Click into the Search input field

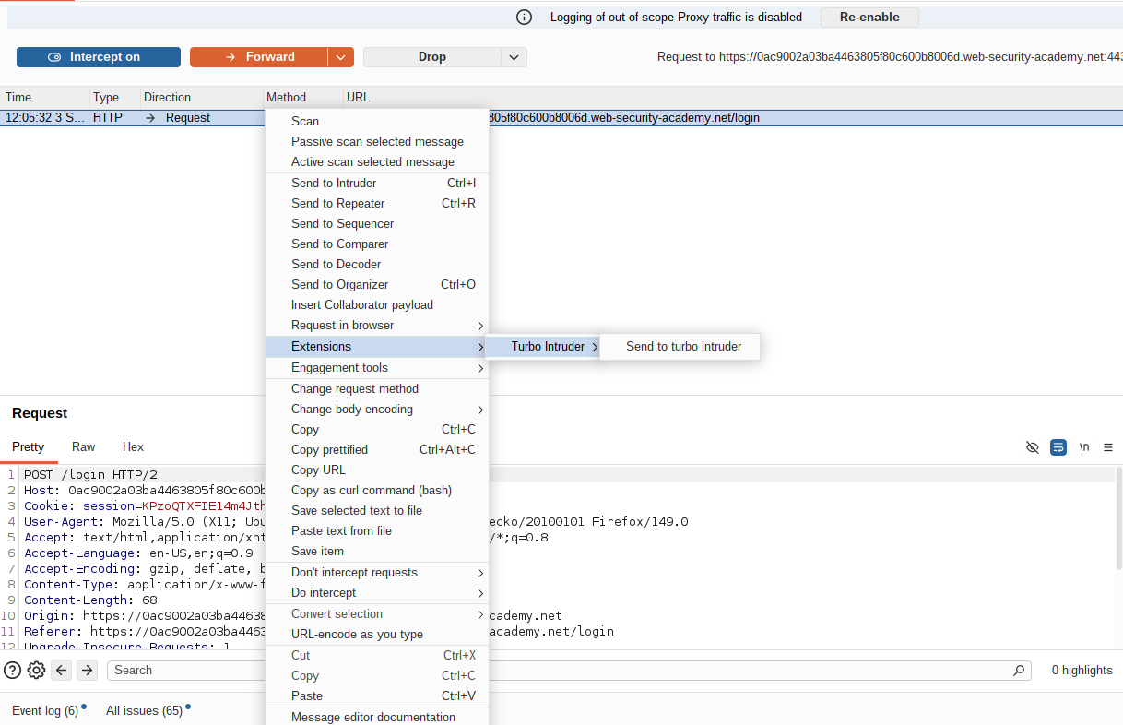(x=569, y=671)
